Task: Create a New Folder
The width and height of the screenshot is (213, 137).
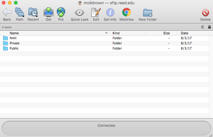Action: pyautogui.click(x=147, y=12)
